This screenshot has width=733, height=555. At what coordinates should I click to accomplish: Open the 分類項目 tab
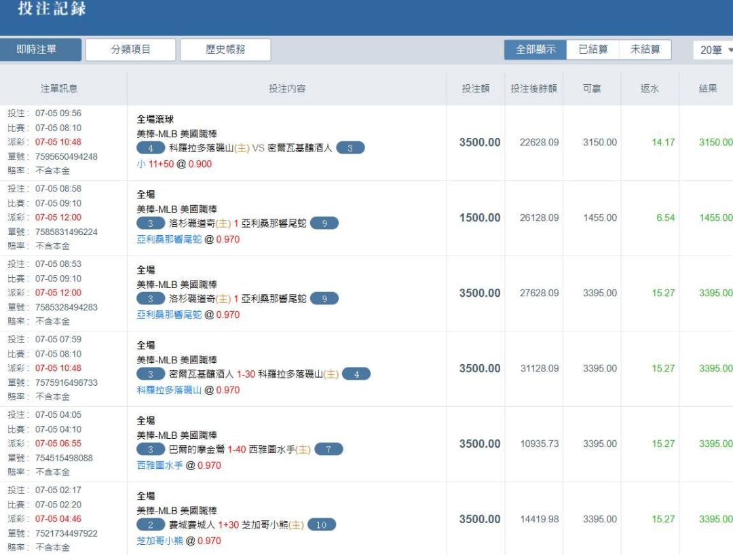(131, 50)
